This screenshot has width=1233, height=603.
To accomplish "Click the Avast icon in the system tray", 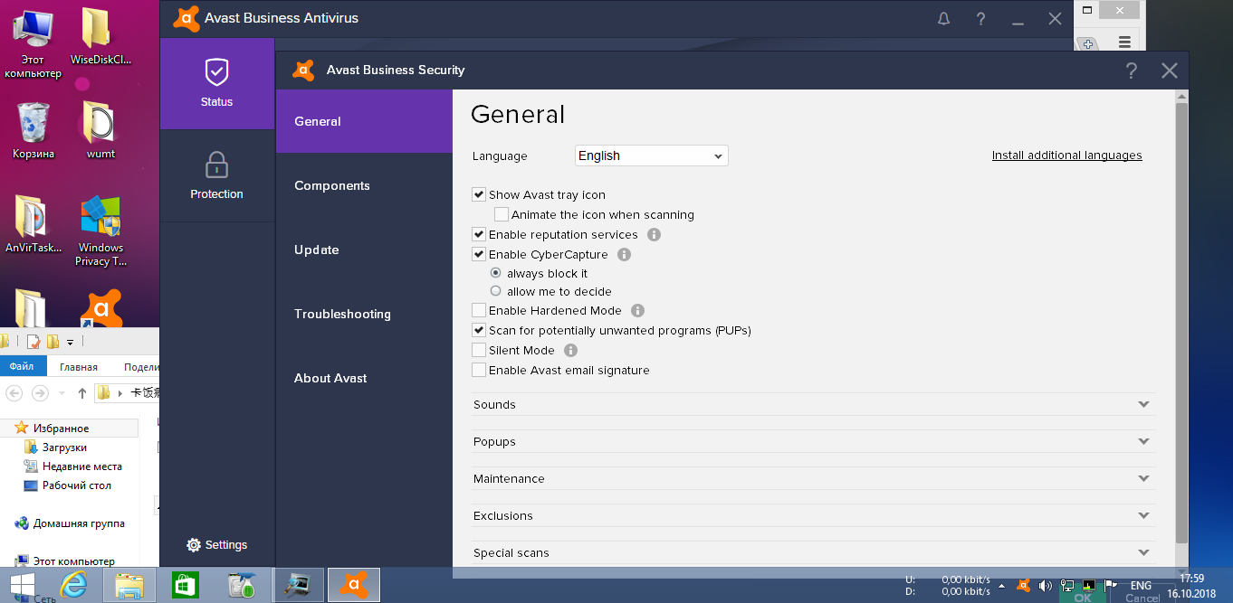I will click(x=1023, y=586).
